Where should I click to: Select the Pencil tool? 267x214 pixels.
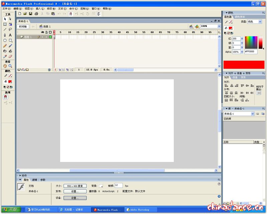pyautogui.click(x=5, y=46)
